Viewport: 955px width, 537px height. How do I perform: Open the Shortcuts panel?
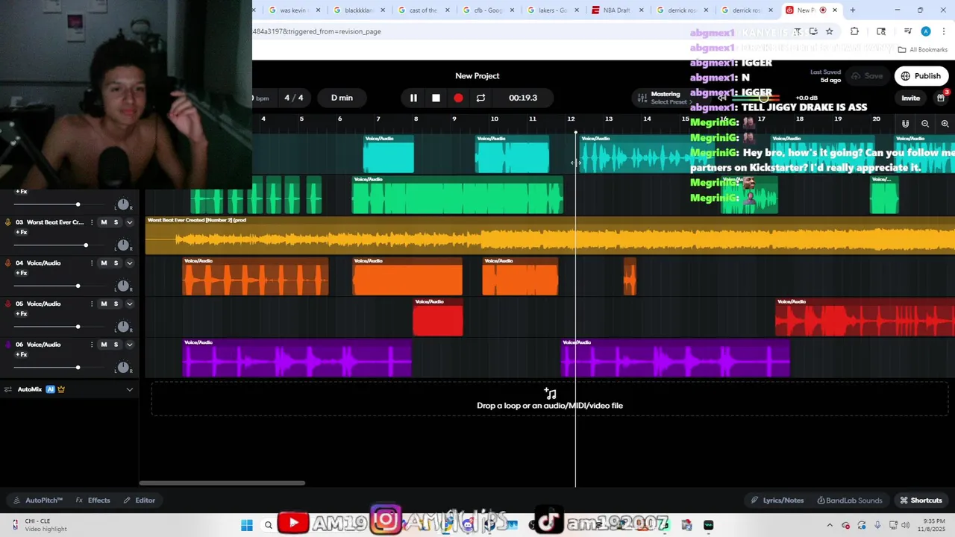921,500
